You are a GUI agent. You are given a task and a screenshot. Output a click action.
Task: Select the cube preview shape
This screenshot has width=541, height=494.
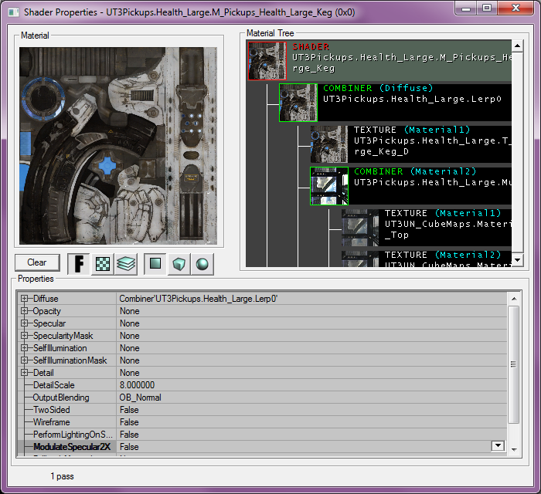179,264
